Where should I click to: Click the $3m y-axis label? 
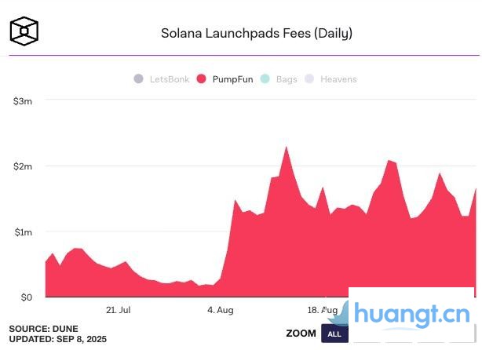point(22,100)
